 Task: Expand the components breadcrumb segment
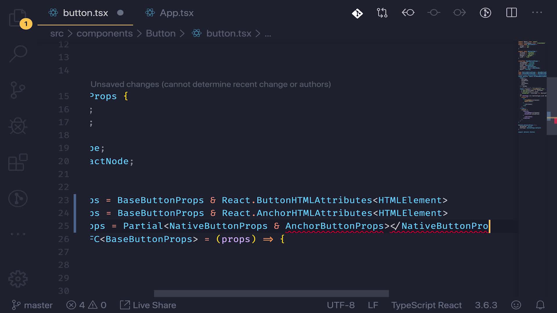[x=104, y=34]
